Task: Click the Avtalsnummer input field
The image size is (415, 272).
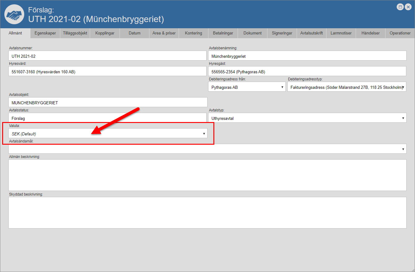Action: (x=107, y=56)
